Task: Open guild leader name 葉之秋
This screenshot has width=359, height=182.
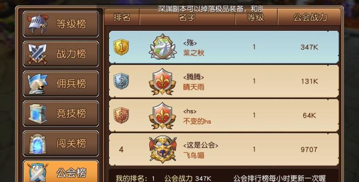Action: click(193, 53)
